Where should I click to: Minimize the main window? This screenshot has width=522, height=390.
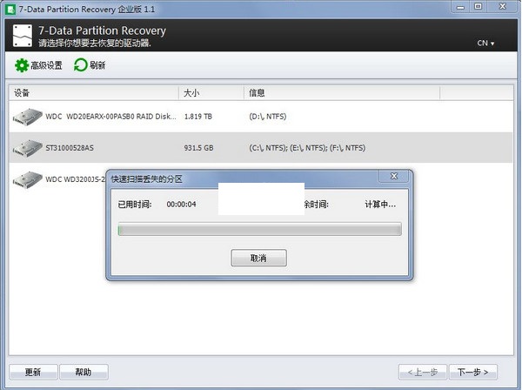click(x=460, y=7)
